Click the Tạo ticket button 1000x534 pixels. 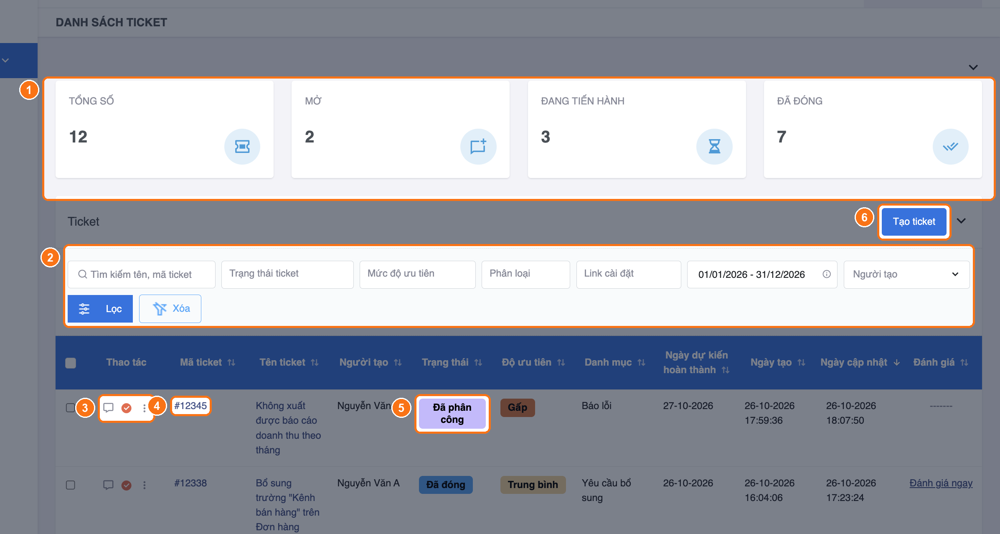pyautogui.click(x=914, y=221)
